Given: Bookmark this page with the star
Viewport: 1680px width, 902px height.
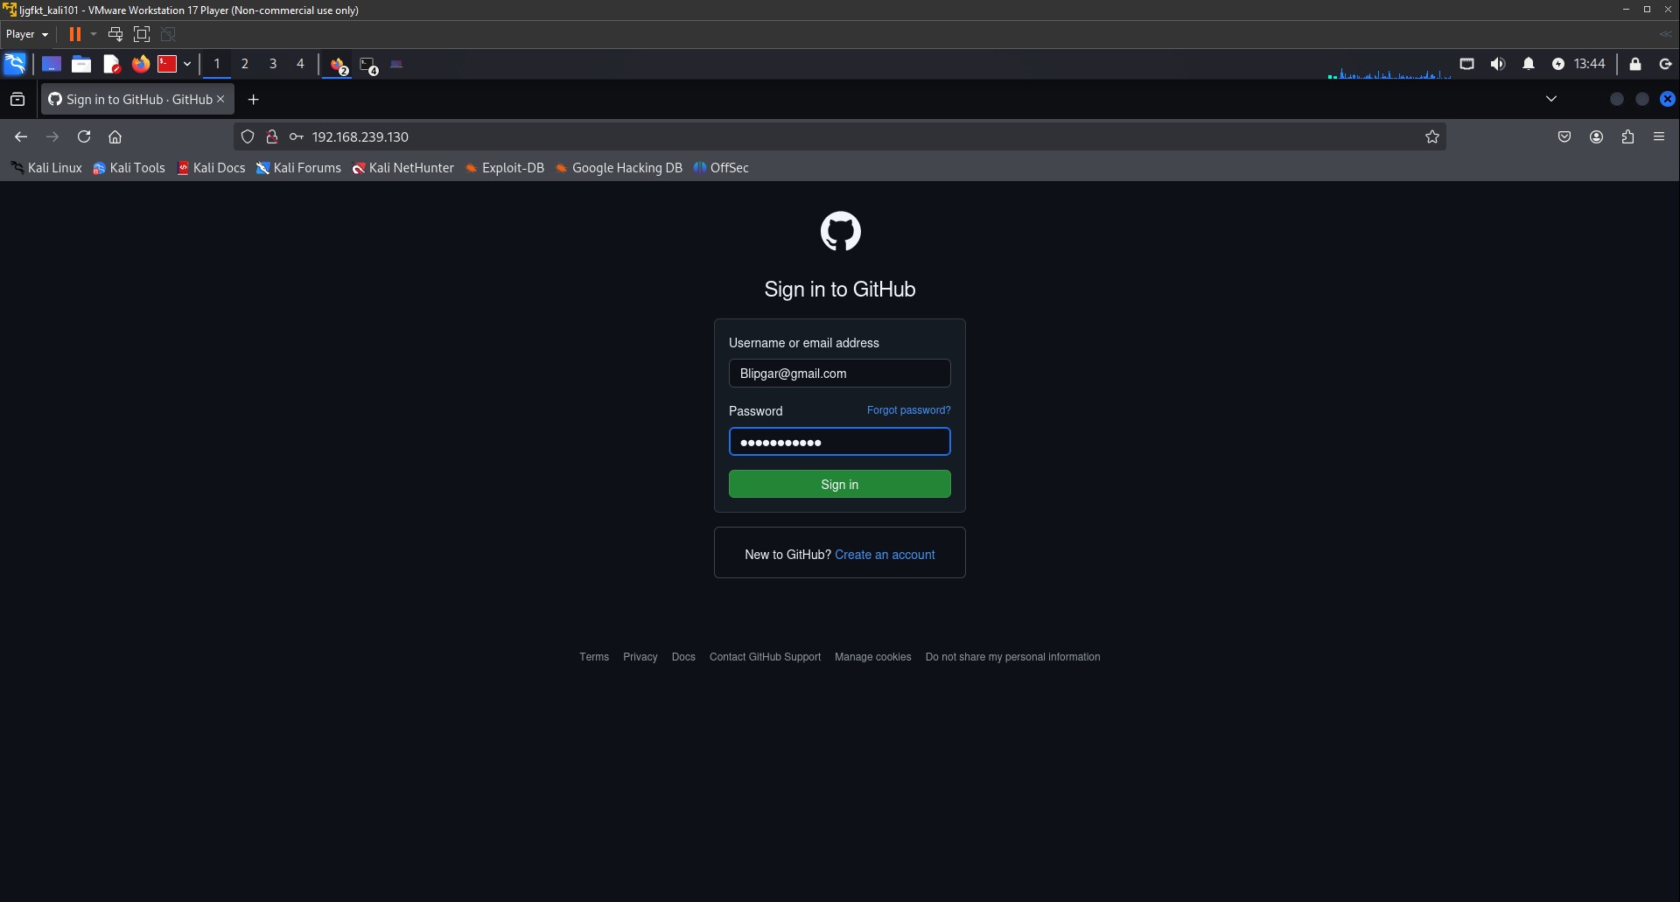Looking at the screenshot, I should pyautogui.click(x=1432, y=136).
